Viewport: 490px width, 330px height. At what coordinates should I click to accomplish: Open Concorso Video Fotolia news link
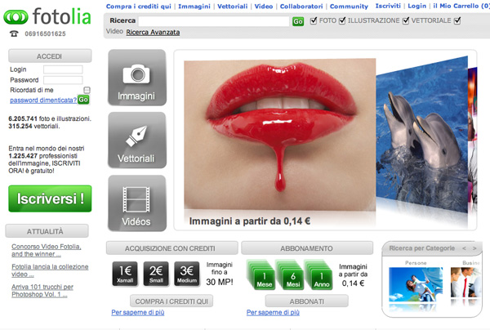point(47,250)
